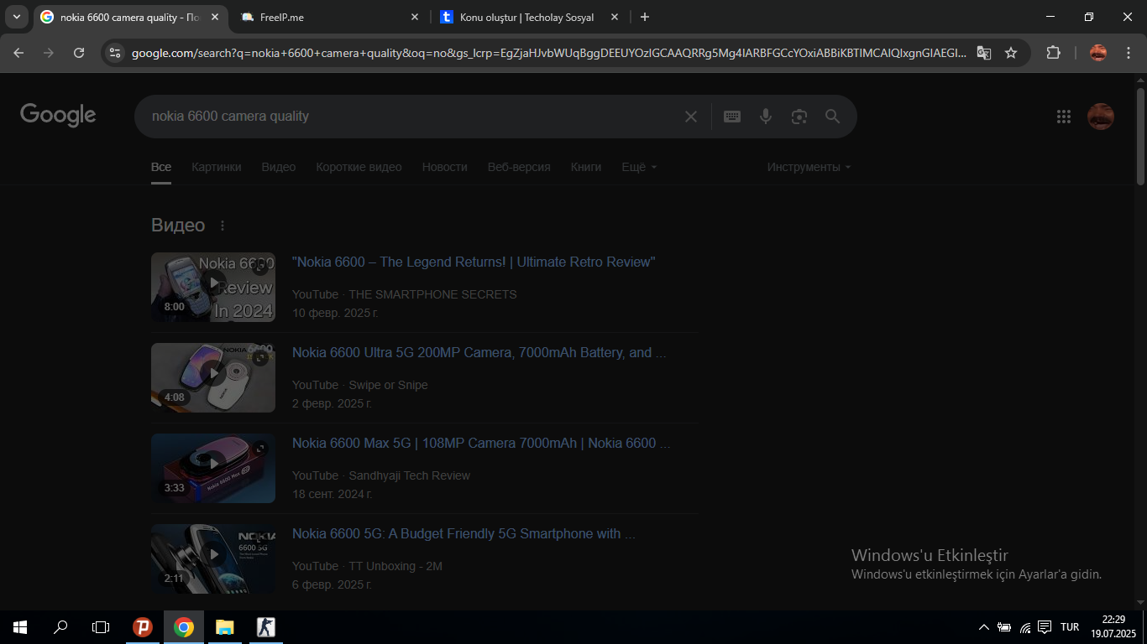This screenshot has width=1147, height=644.
Task: Go back in Chrome
Action: [19, 53]
